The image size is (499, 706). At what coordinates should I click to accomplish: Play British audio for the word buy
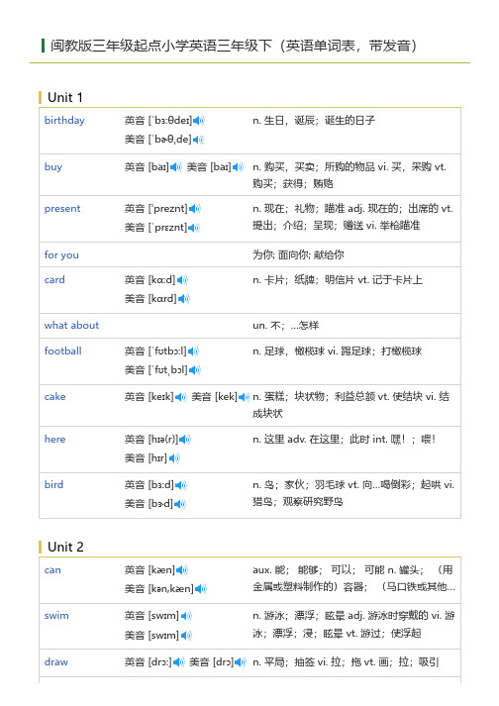coord(175,167)
